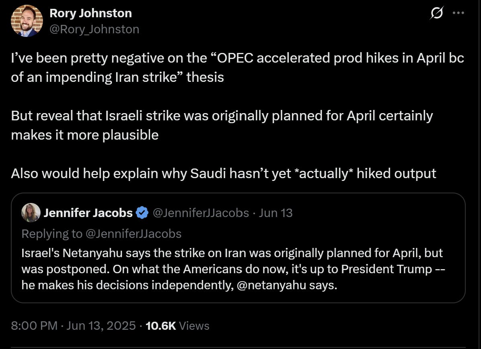This screenshot has width=481, height=349.
Task: Click @JenniferJJacobs in the Replying to line
Action: (x=134, y=233)
